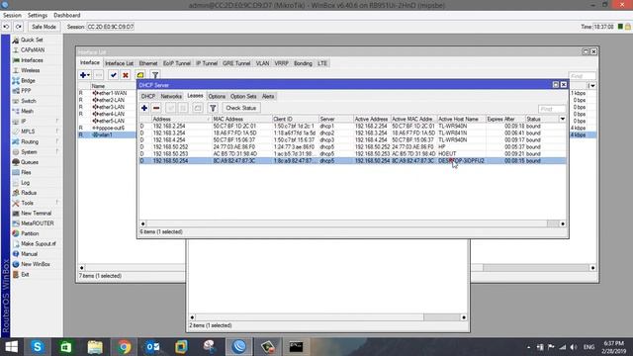The height and width of the screenshot is (356, 633).
Task: Expand Routing submenu in sidebar
Action: pos(57,141)
